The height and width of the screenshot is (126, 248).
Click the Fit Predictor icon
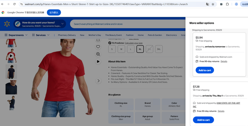click(x=110, y=43)
